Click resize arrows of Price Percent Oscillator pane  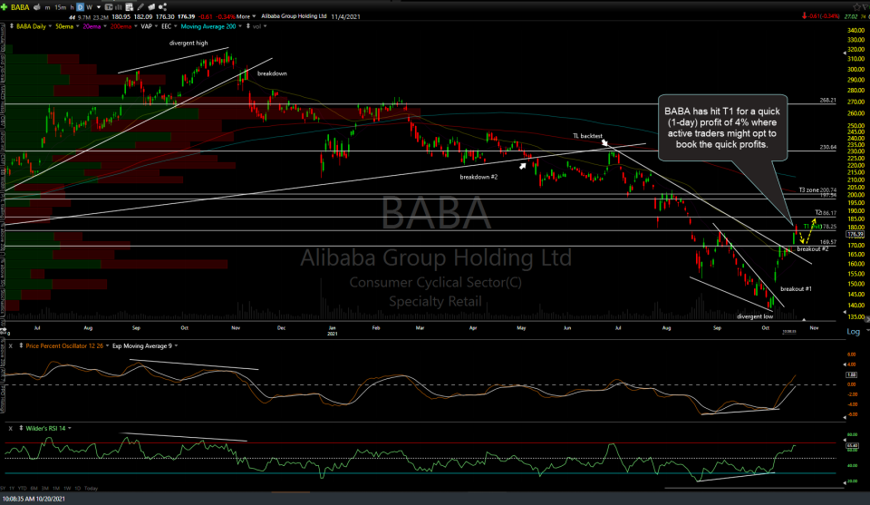[x=21, y=345]
